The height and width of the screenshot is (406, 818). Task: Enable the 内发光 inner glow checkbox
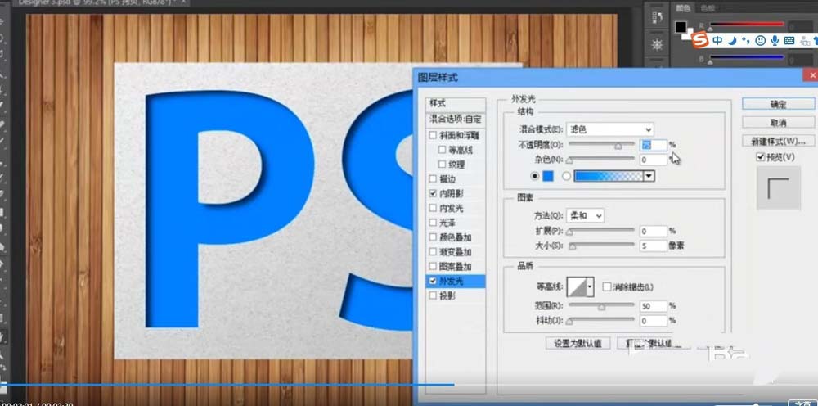[x=433, y=208]
